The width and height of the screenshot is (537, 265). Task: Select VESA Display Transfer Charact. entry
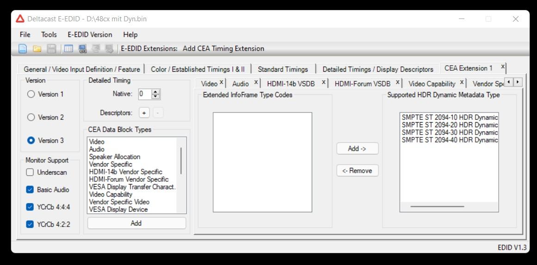(x=132, y=187)
